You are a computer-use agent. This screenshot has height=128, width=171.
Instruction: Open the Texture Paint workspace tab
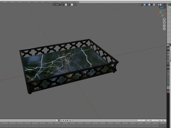point(24,2)
